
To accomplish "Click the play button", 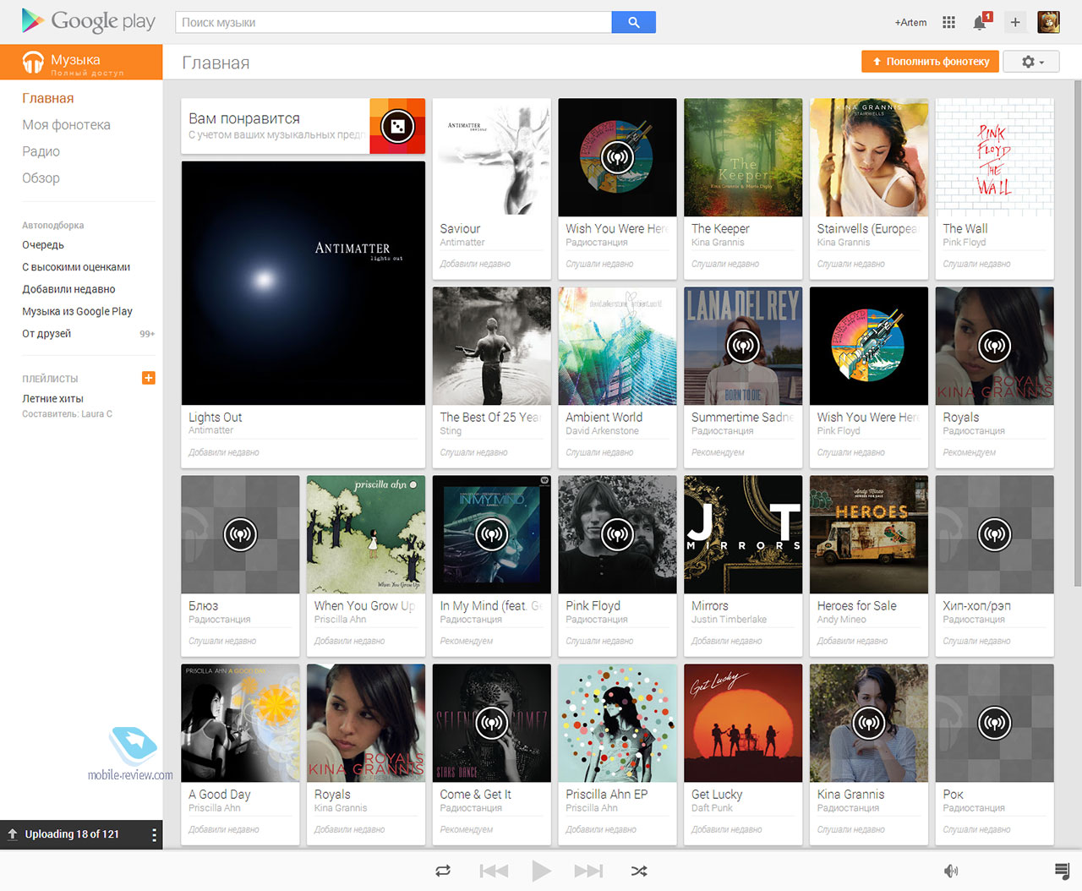I will point(541,871).
